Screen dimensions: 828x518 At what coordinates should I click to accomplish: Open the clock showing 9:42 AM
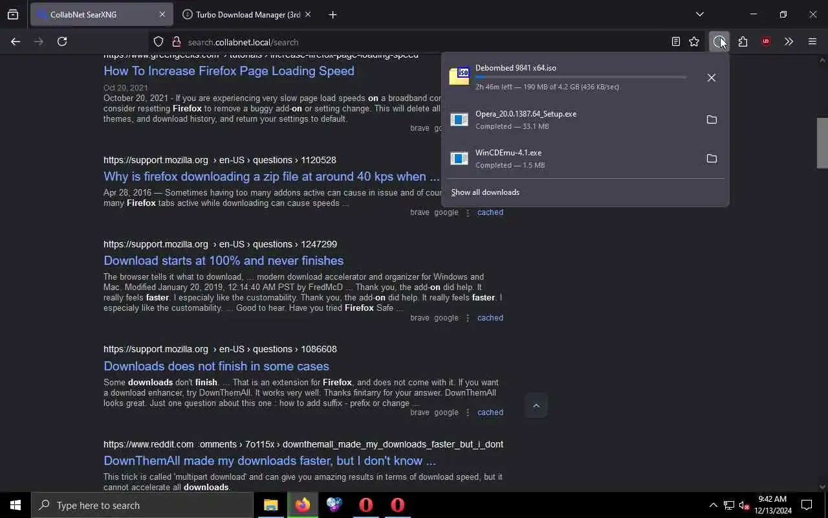772,505
